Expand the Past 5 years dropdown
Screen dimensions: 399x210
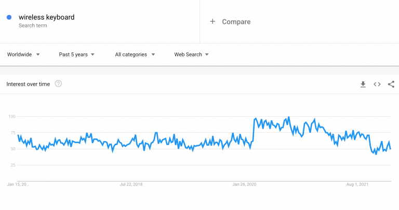(76, 54)
